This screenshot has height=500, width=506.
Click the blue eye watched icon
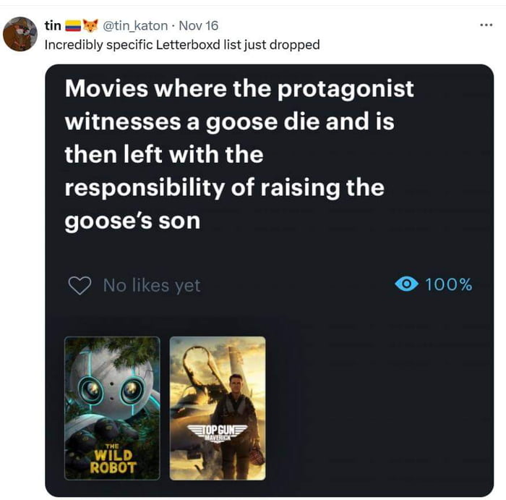pos(406,284)
